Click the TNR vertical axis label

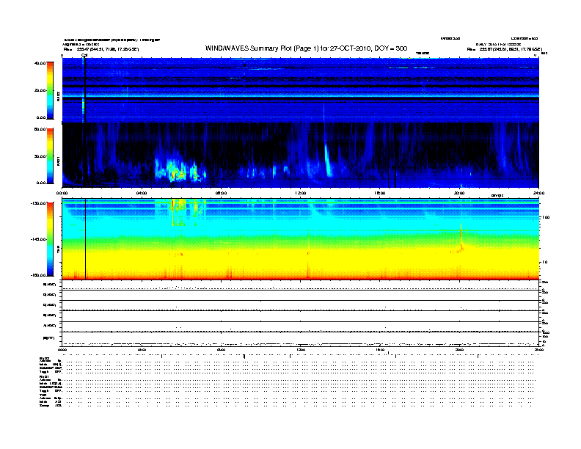58,251
